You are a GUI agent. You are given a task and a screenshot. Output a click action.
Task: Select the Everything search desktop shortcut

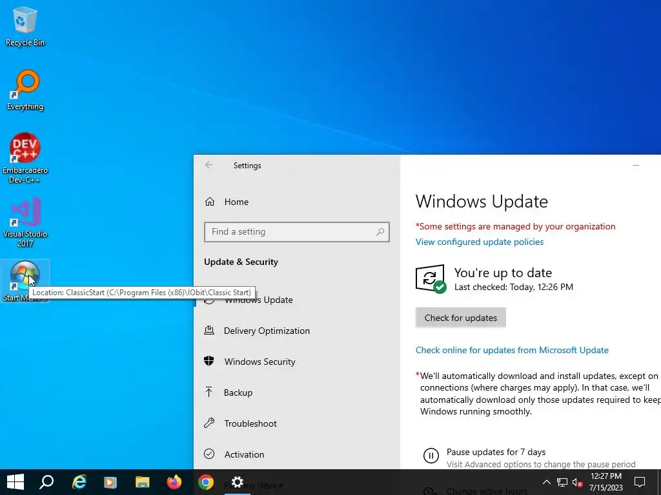[x=25, y=90]
